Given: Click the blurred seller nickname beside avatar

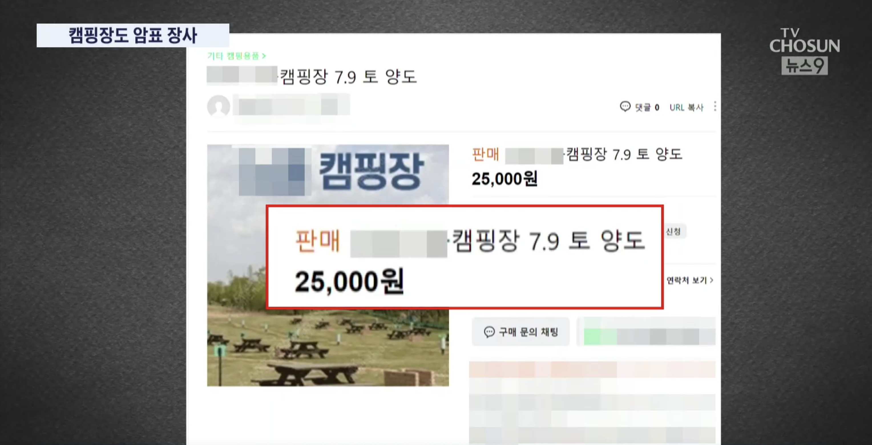Looking at the screenshot, I should coord(291,107).
